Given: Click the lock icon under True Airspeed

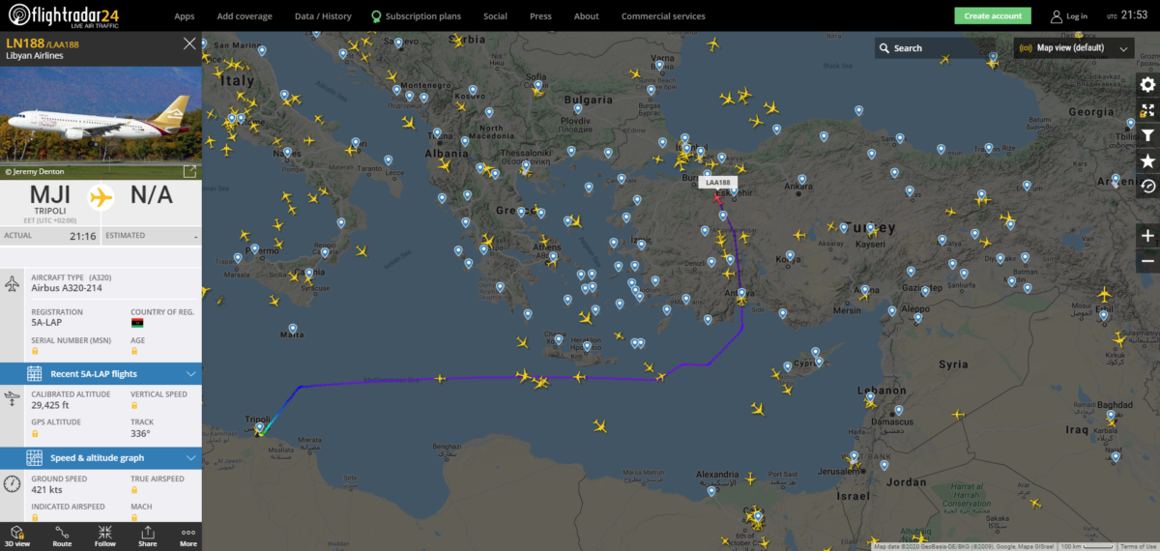Looking at the screenshot, I should click(x=134, y=490).
